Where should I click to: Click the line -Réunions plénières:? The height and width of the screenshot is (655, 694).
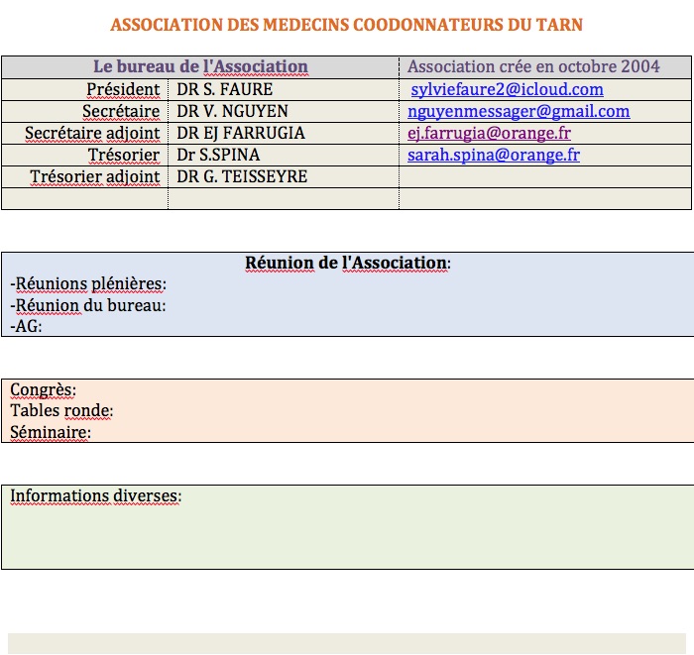[88, 284]
